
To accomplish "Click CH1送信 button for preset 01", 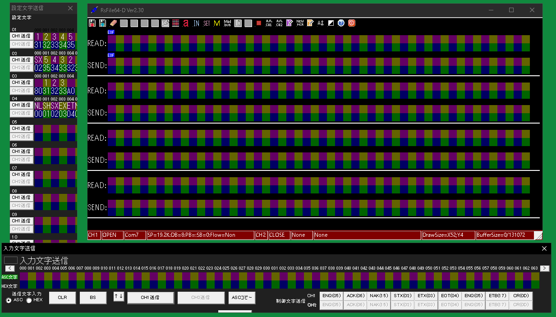I will point(21,36).
